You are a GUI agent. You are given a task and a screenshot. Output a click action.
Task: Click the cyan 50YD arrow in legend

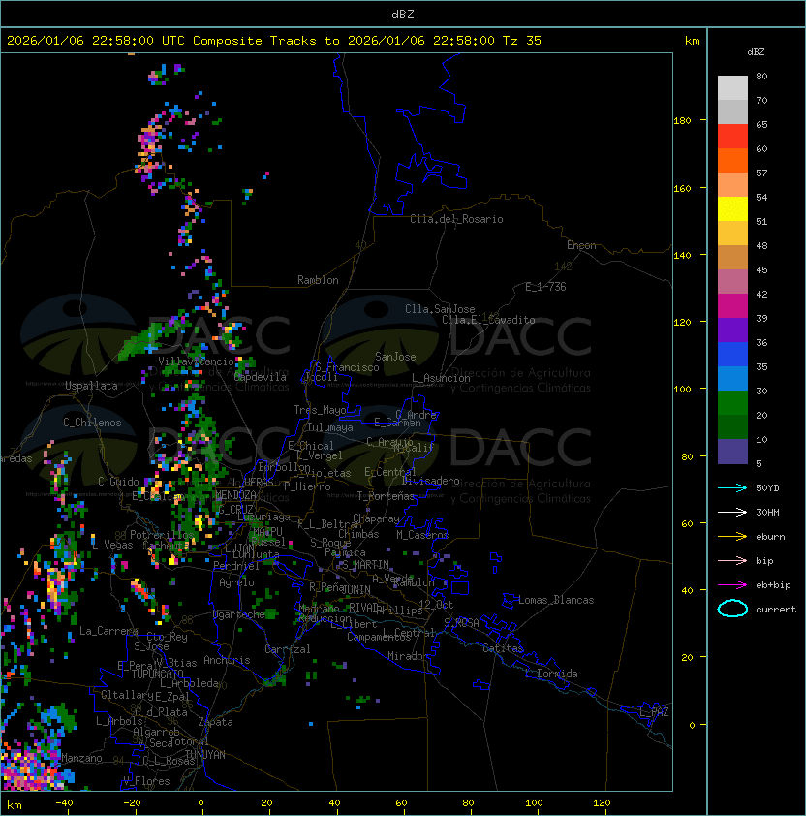[x=732, y=487]
